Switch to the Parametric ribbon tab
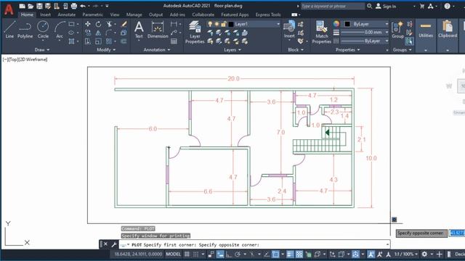The width and height of the screenshot is (465, 261). 92,14
